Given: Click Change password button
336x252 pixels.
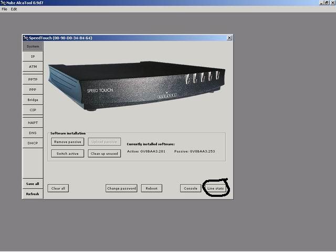Looking at the screenshot, I should click(121, 188).
